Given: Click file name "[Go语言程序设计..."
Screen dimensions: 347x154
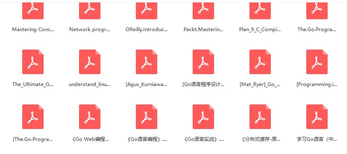Looking at the screenshot, I should coord(203,84).
